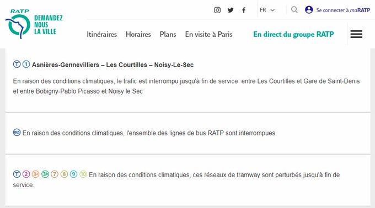Click tramway line 2 badge

(x=26, y=174)
